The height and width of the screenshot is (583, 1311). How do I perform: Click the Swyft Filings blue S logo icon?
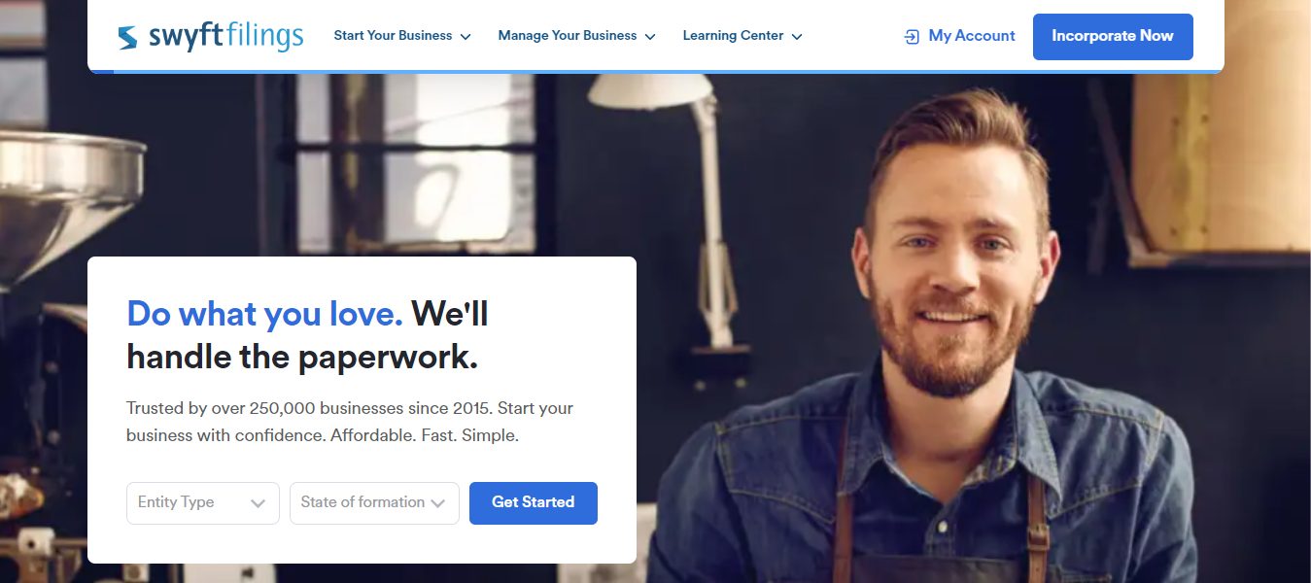point(127,37)
